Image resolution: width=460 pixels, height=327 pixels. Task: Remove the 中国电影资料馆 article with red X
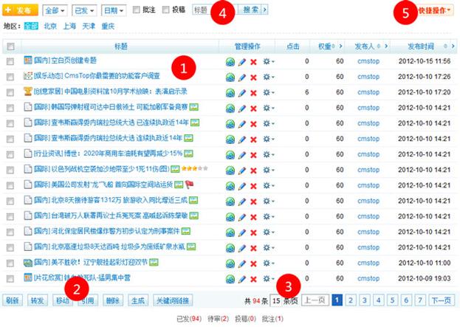[253, 93]
